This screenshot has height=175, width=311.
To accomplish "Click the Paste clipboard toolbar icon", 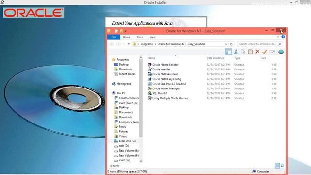I will 250,52.
